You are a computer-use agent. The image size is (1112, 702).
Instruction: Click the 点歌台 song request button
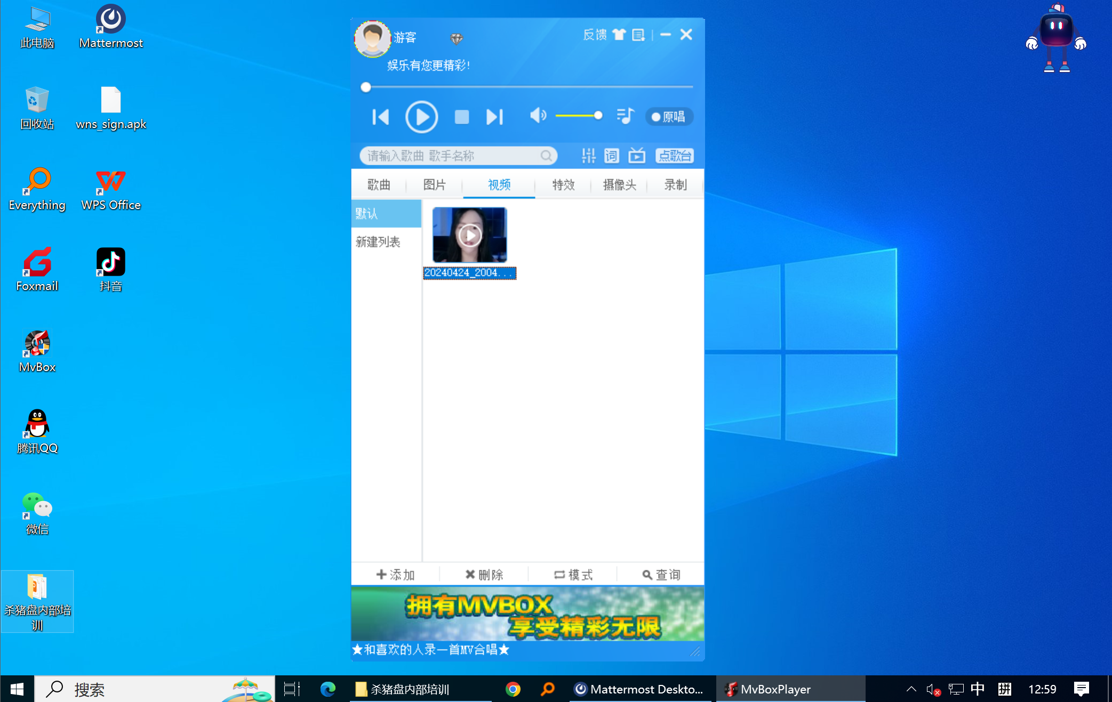pos(675,156)
